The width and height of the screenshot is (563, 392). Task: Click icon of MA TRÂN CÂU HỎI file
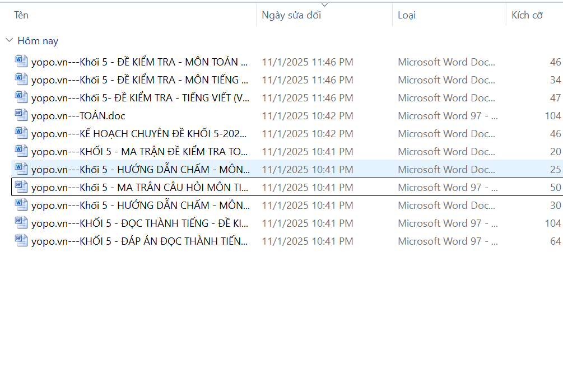[x=21, y=188]
